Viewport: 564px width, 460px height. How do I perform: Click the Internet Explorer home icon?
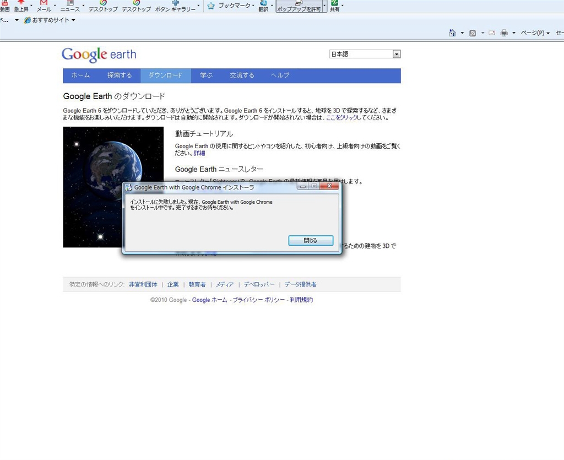[452, 33]
